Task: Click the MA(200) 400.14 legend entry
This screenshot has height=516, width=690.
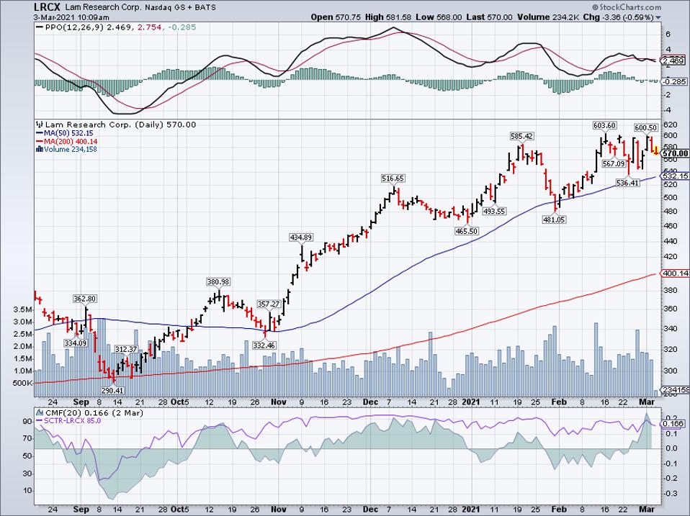Action: click(71, 142)
